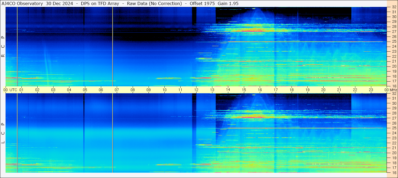Click 30 MHz label in RCP panel
The height and width of the screenshot is (178, 398).
pyautogui.click(x=394, y=17)
